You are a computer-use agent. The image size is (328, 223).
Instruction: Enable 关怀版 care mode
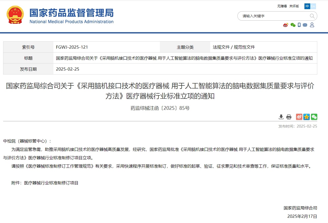click(294, 6)
